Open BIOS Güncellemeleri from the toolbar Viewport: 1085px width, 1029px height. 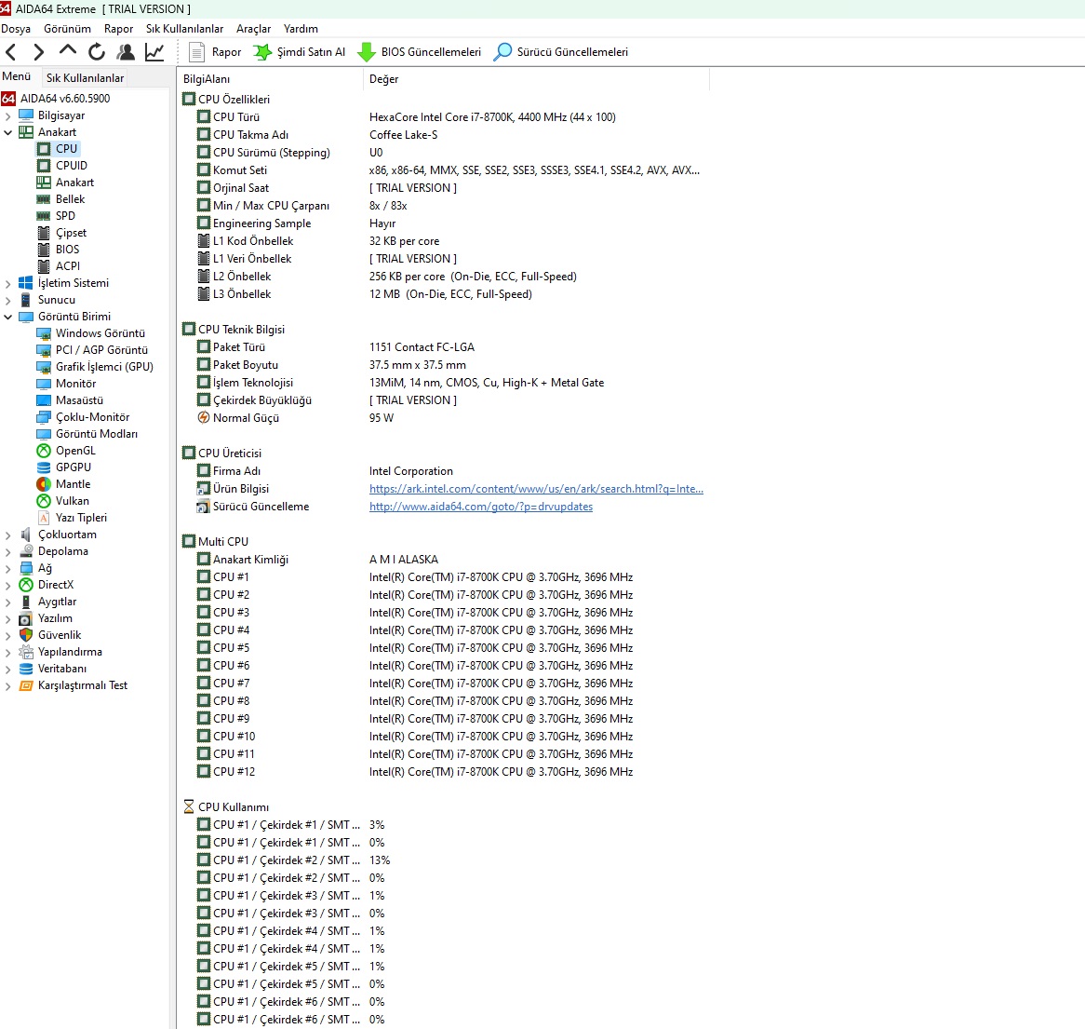(x=419, y=52)
